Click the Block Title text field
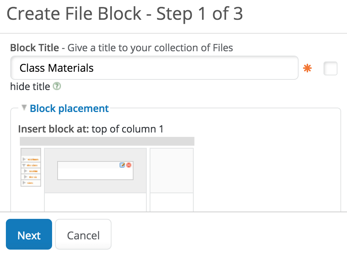Image resolution: width=347 pixels, height=254 pixels. click(154, 68)
